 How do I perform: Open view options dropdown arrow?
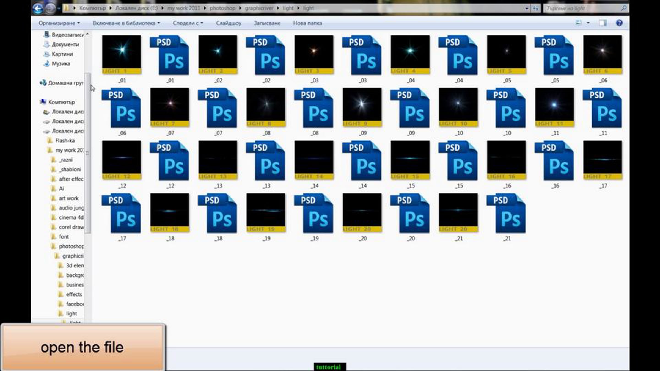click(588, 23)
